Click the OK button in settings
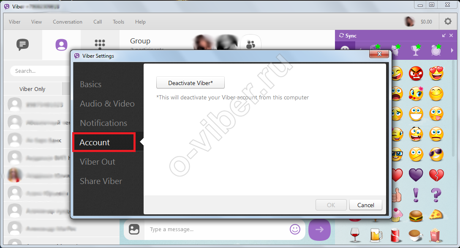Screen dimensions: 460x248 [x=331, y=205]
